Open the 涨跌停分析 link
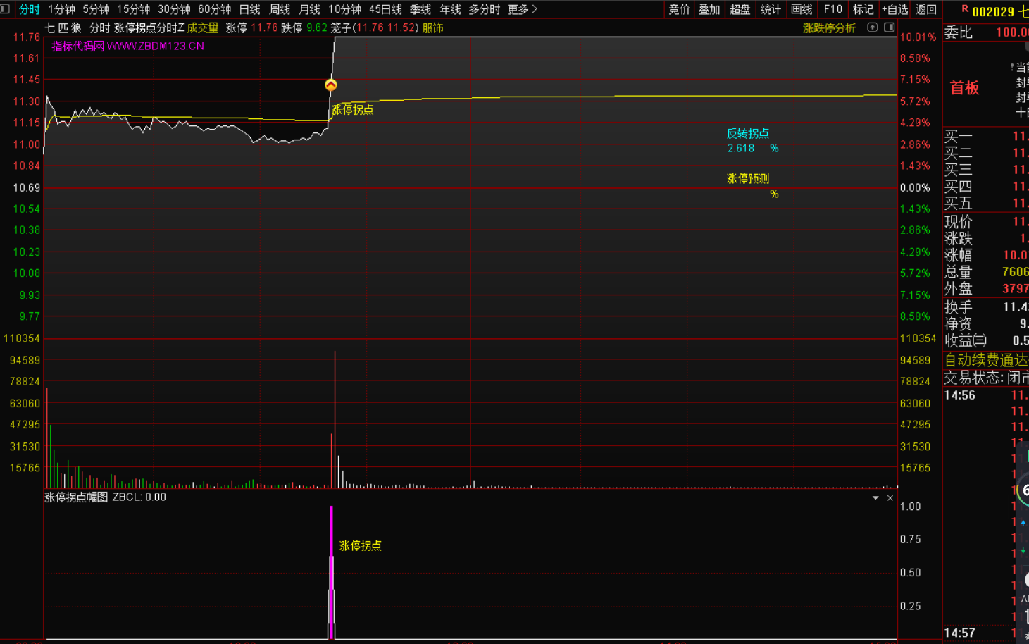 pos(829,28)
